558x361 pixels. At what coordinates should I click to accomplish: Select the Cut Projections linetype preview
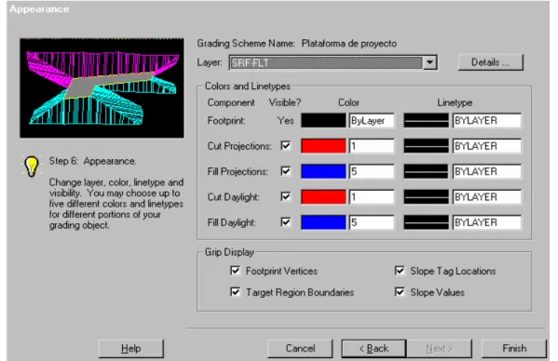point(426,146)
